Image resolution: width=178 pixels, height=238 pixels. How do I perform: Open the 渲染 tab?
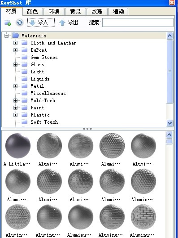(118, 12)
